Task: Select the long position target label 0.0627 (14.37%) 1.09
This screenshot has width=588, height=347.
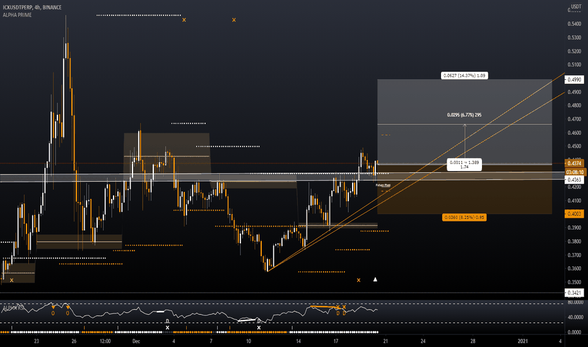Action: pos(464,76)
